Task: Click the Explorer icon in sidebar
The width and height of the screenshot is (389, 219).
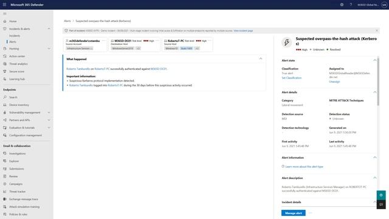Action: click(x=5, y=161)
